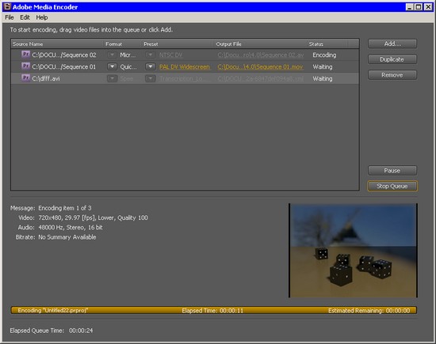Click the Premiere icon for Sequence 01
The width and height of the screenshot is (436, 344).
(25, 66)
